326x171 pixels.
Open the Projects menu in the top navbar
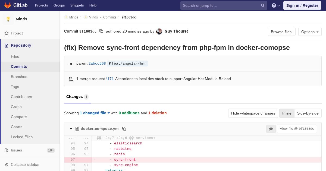[x=41, y=5]
